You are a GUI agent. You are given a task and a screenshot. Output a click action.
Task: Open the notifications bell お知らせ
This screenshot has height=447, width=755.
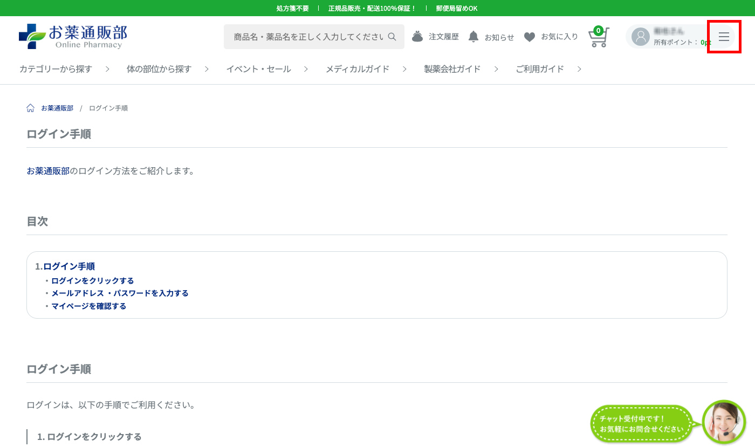point(473,36)
